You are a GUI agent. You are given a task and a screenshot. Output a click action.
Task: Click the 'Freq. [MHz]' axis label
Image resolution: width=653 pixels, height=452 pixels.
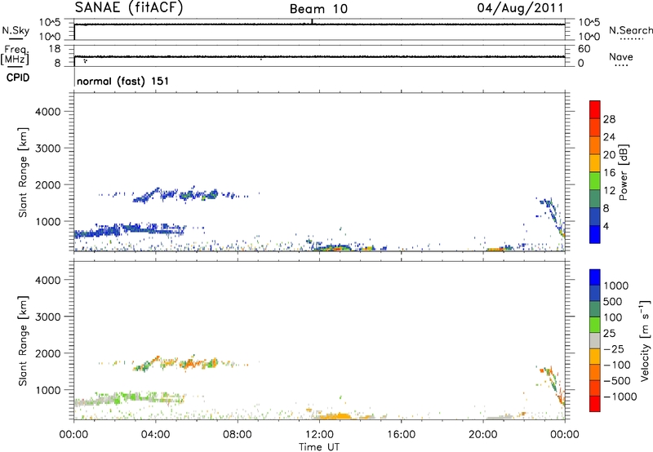(16, 55)
